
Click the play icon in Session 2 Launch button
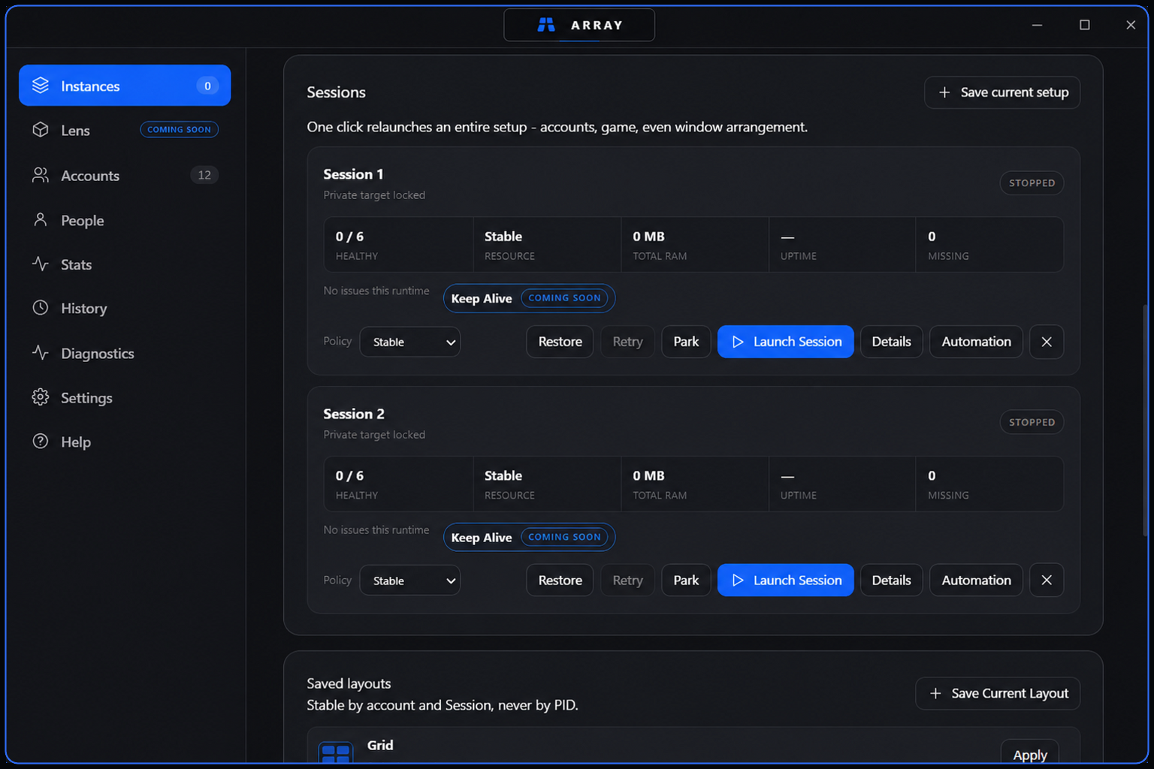pos(738,580)
